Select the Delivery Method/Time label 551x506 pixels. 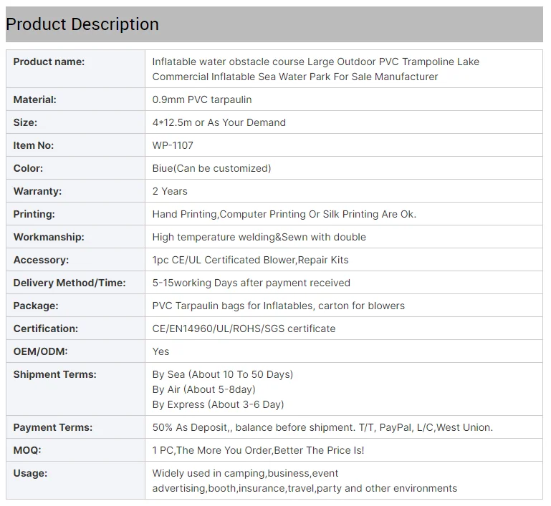pos(70,283)
